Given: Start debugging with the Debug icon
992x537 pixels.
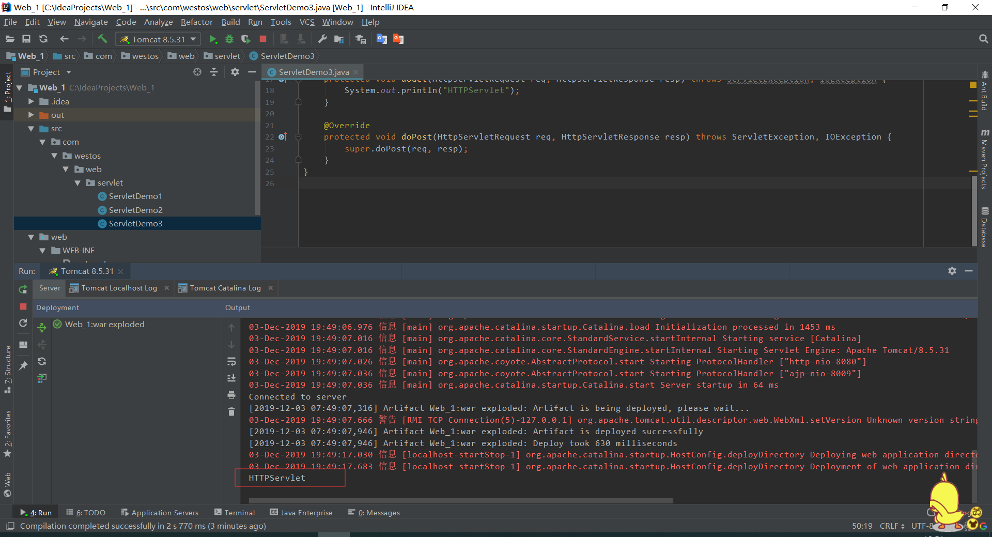Looking at the screenshot, I should tap(229, 39).
